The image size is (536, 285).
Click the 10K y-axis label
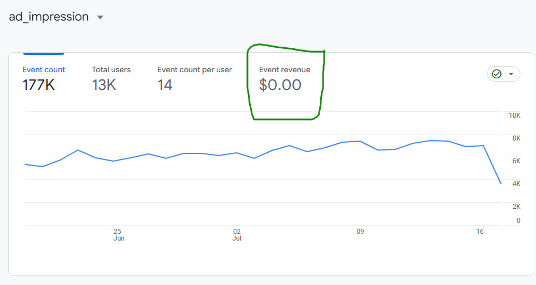[514, 116]
